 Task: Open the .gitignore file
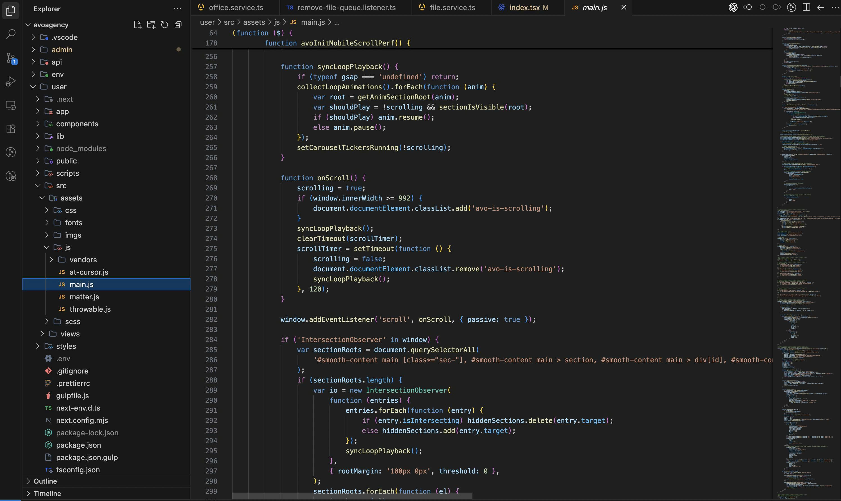(x=106, y=371)
